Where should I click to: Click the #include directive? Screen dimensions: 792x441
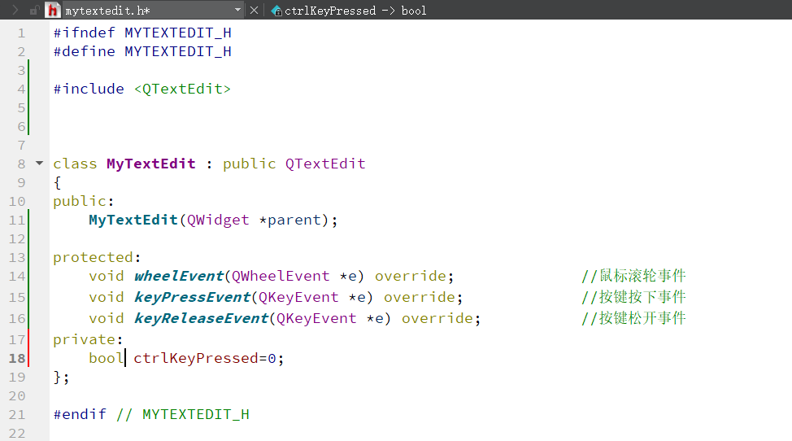click(x=89, y=89)
